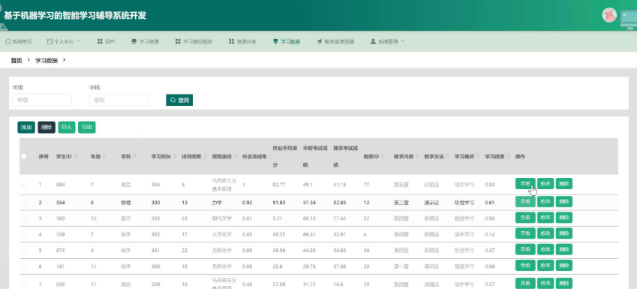The height and width of the screenshot is (289, 637).
Task: Click the icon beside 学习资源
Action: pyautogui.click(x=134, y=41)
